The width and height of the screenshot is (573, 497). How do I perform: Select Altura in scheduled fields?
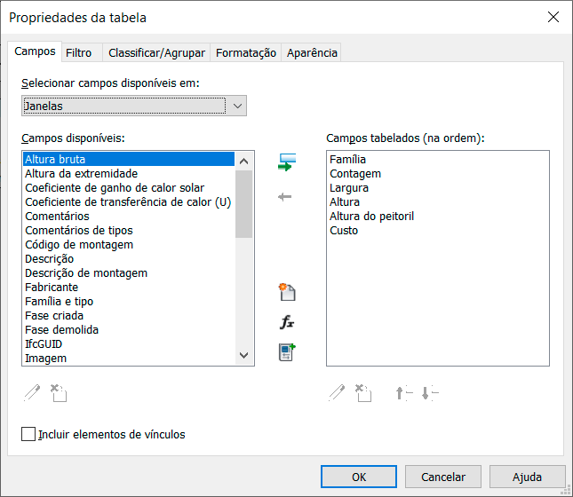click(x=437, y=202)
